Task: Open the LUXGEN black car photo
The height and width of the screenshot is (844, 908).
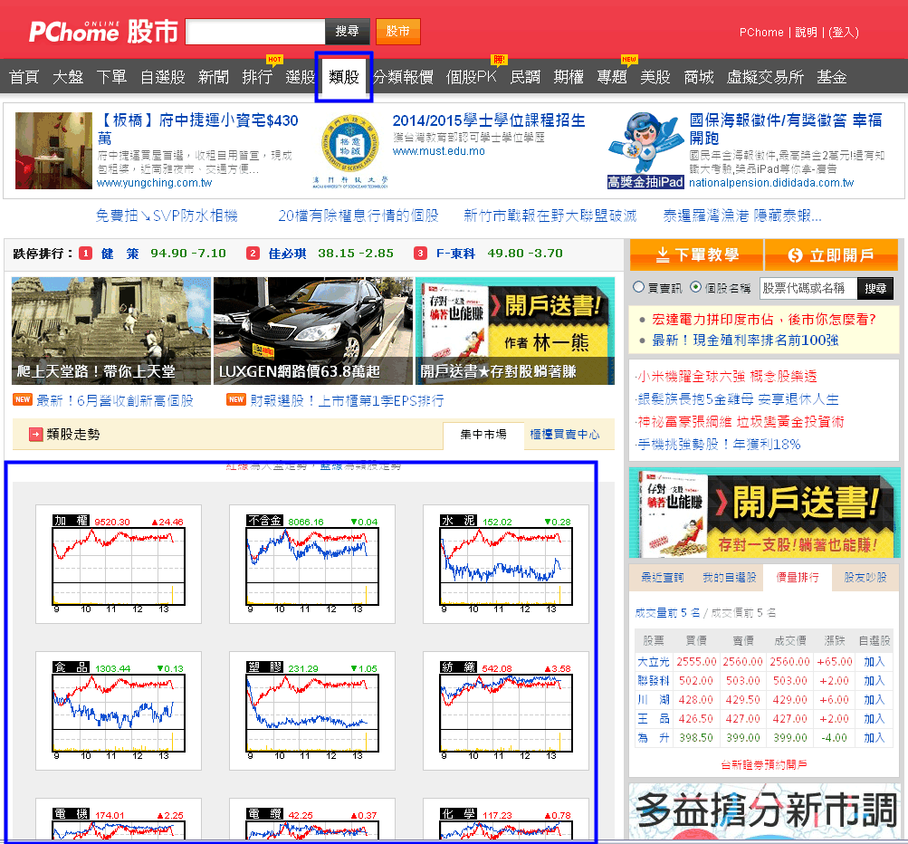Action: [x=313, y=331]
